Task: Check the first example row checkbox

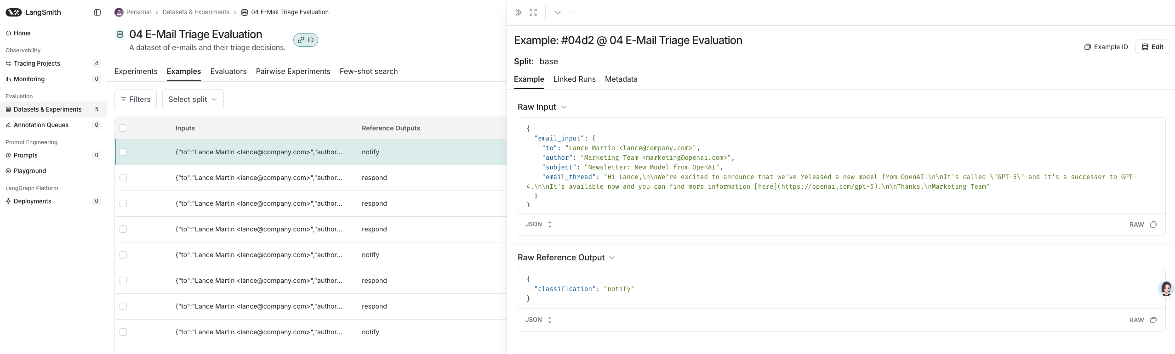Action: click(x=123, y=152)
